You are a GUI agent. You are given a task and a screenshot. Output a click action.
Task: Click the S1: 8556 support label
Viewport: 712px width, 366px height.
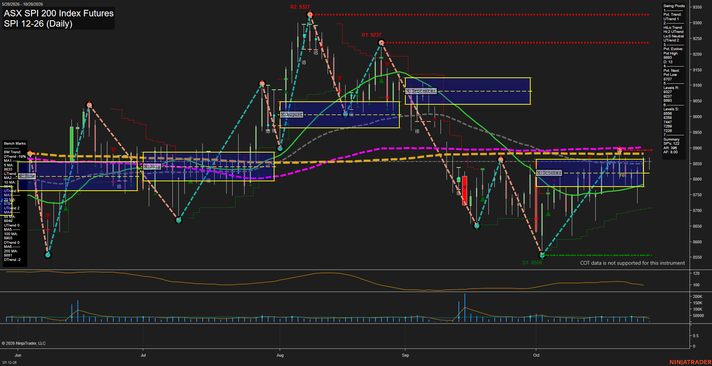pyautogui.click(x=532, y=262)
